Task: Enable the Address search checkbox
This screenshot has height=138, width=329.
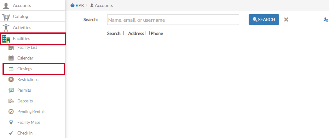Action: click(x=125, y=33)
